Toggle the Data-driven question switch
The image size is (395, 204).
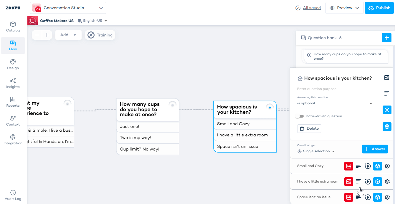click(x=300, y=116)
